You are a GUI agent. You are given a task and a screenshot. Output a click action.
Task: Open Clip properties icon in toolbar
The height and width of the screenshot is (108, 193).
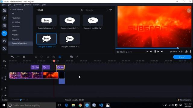[60, 57]
